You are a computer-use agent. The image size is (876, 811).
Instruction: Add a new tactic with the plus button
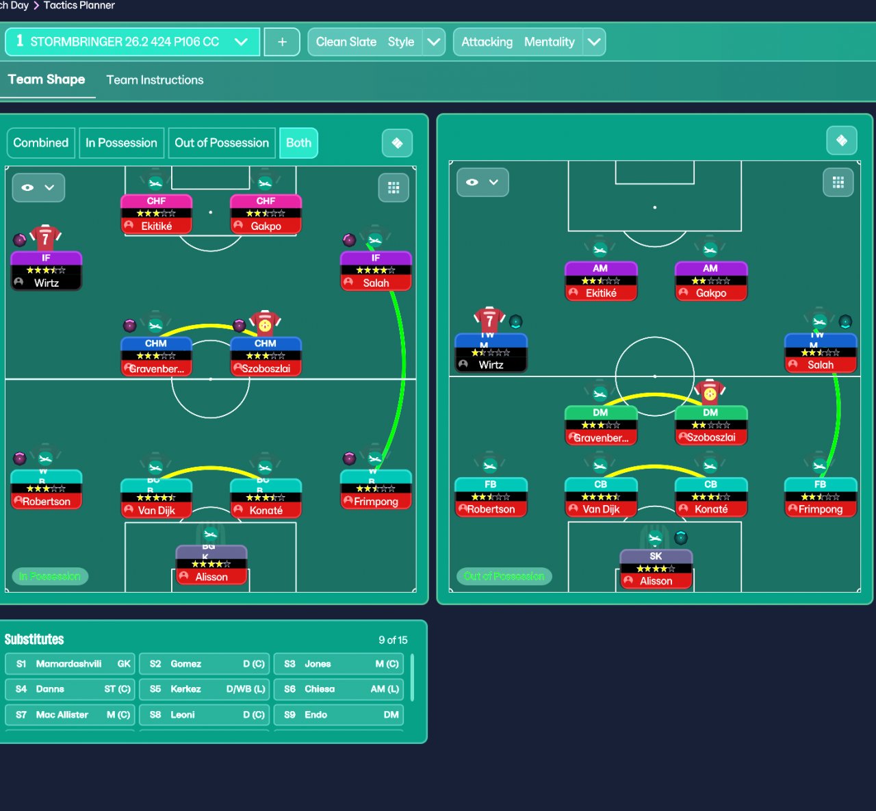[282, 42]
